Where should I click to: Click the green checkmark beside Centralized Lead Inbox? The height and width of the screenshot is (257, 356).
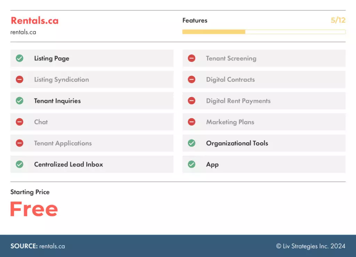point(19,164)
